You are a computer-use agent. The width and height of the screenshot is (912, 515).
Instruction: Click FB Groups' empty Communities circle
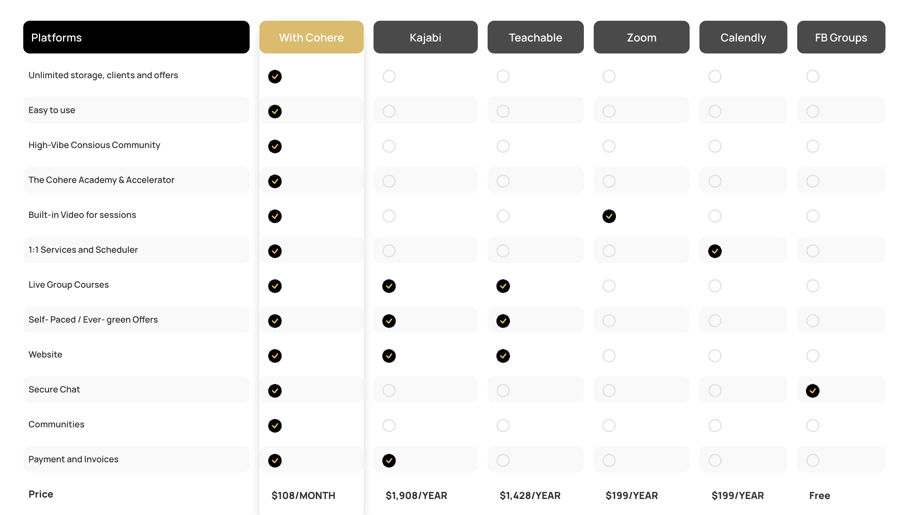(x=812, y=426)
